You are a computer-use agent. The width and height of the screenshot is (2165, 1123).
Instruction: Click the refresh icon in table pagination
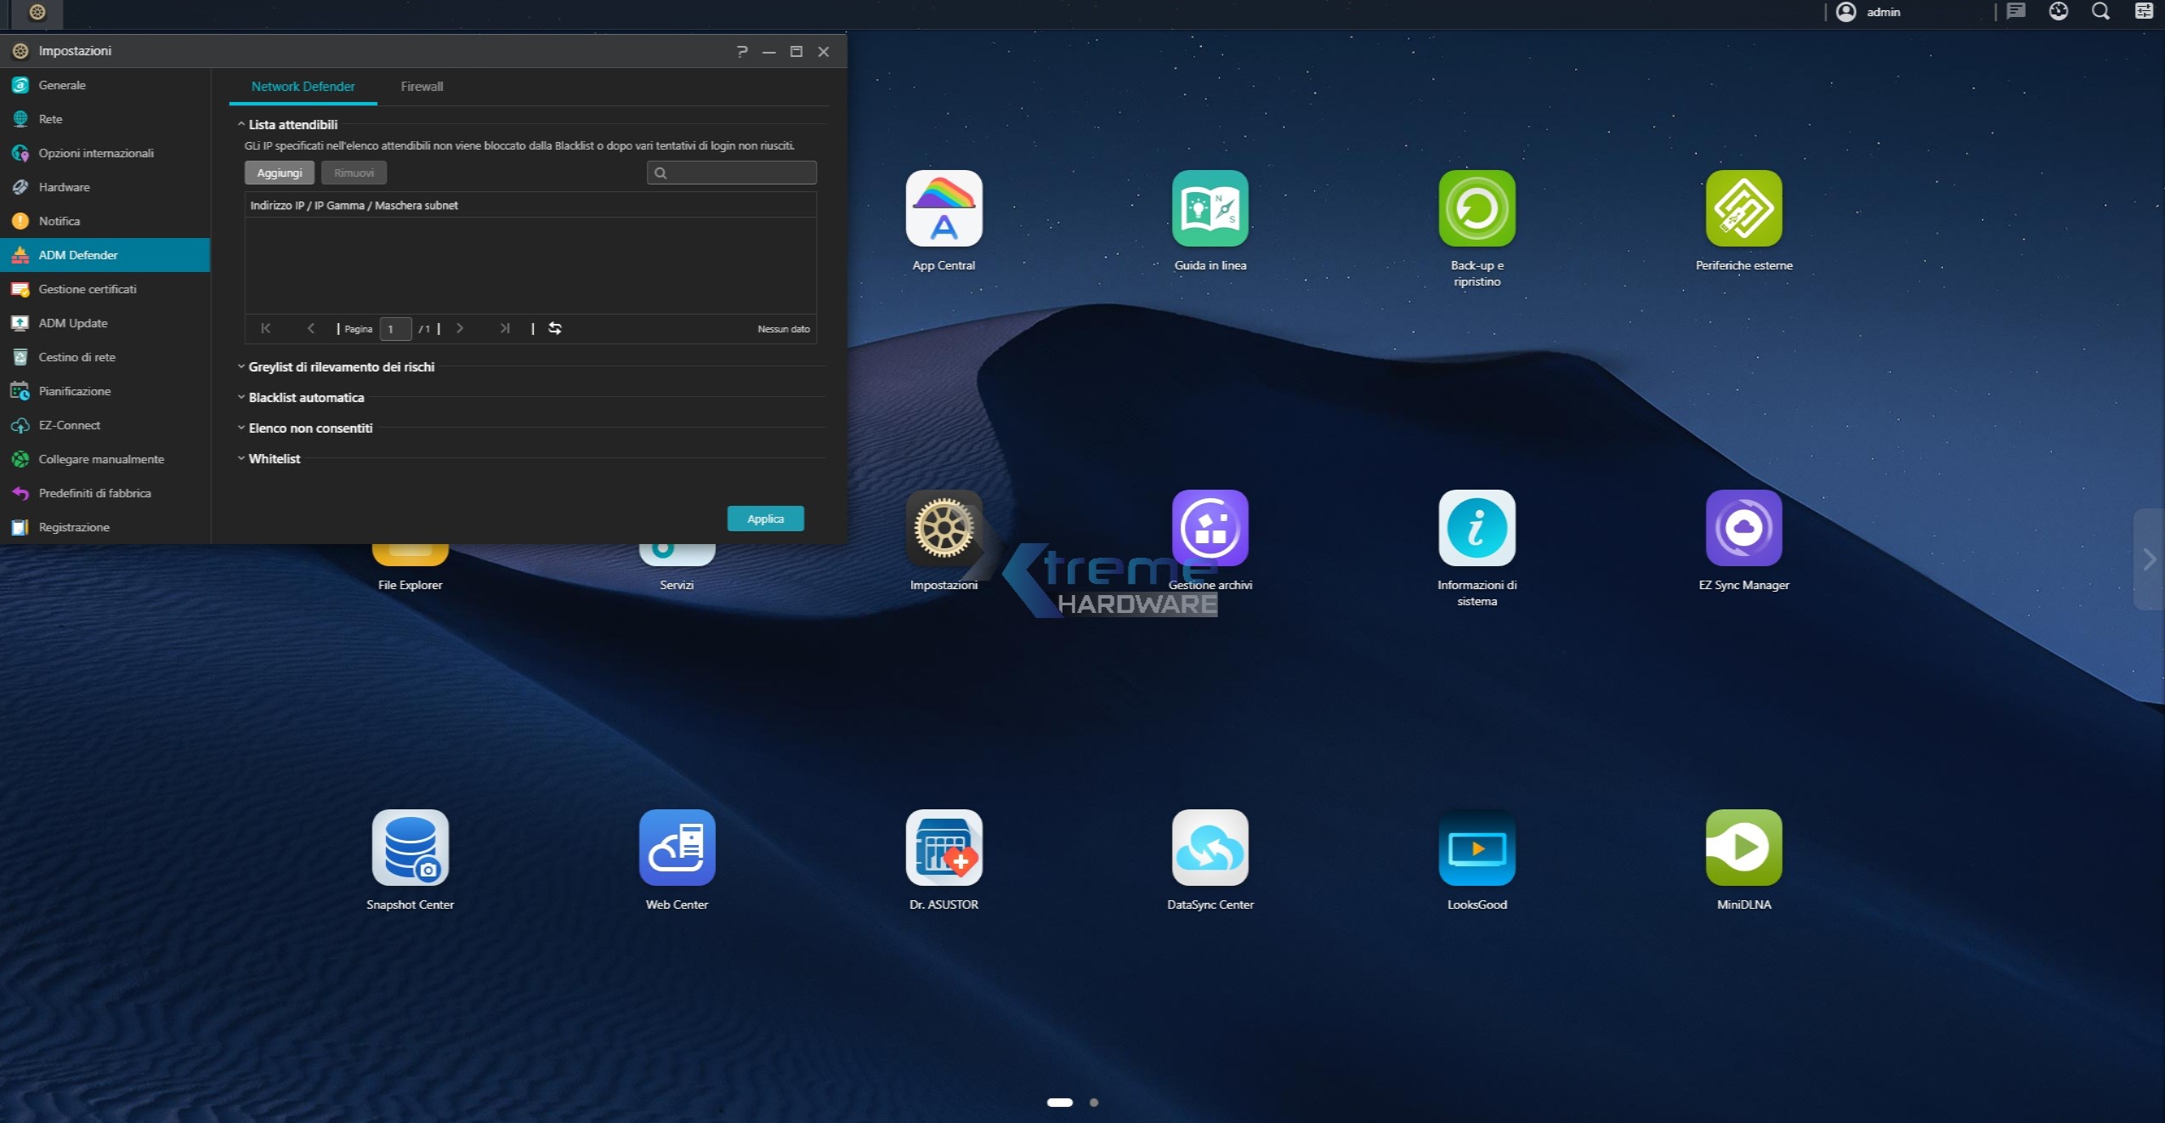(x=555, y=328)
